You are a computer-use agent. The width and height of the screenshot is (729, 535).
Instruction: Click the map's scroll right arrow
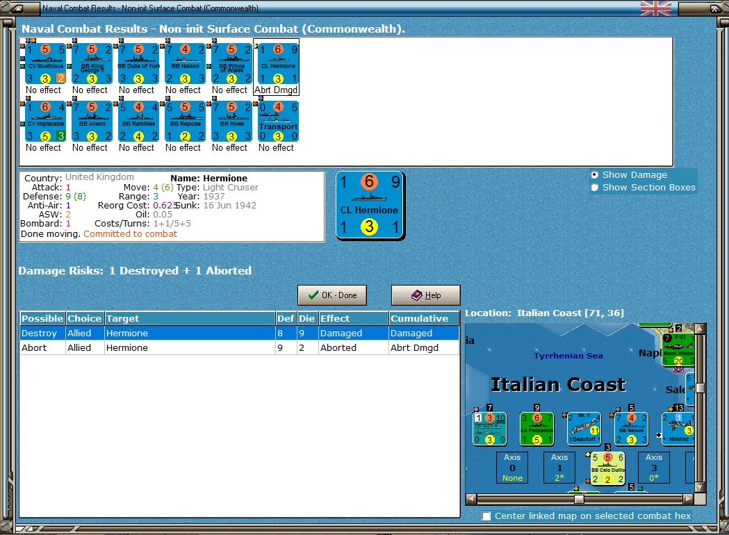point(689,499)
